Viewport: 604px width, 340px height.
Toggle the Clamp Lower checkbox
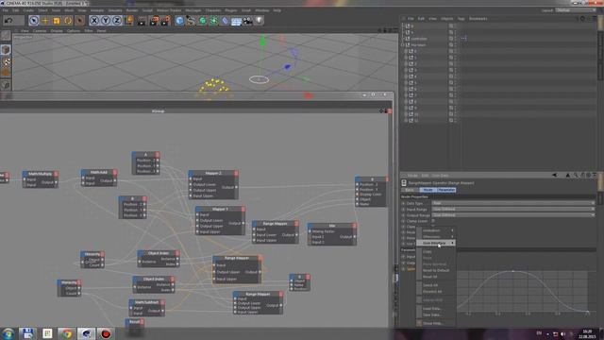pos(433,221)
